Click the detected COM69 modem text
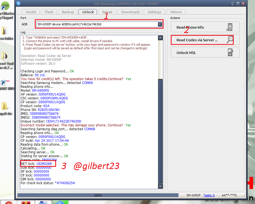Viewport: 255px width, 204px height. (88, 83)
